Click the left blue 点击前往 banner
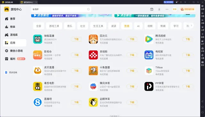 pyautogui.click(x=71, y=16)
